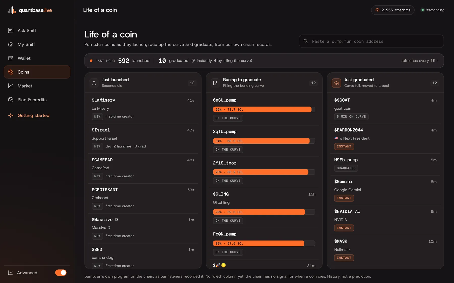The image size is (454, 283).
Task: Click the 6eSU…pump 96% progress bar
Action: 264,109
